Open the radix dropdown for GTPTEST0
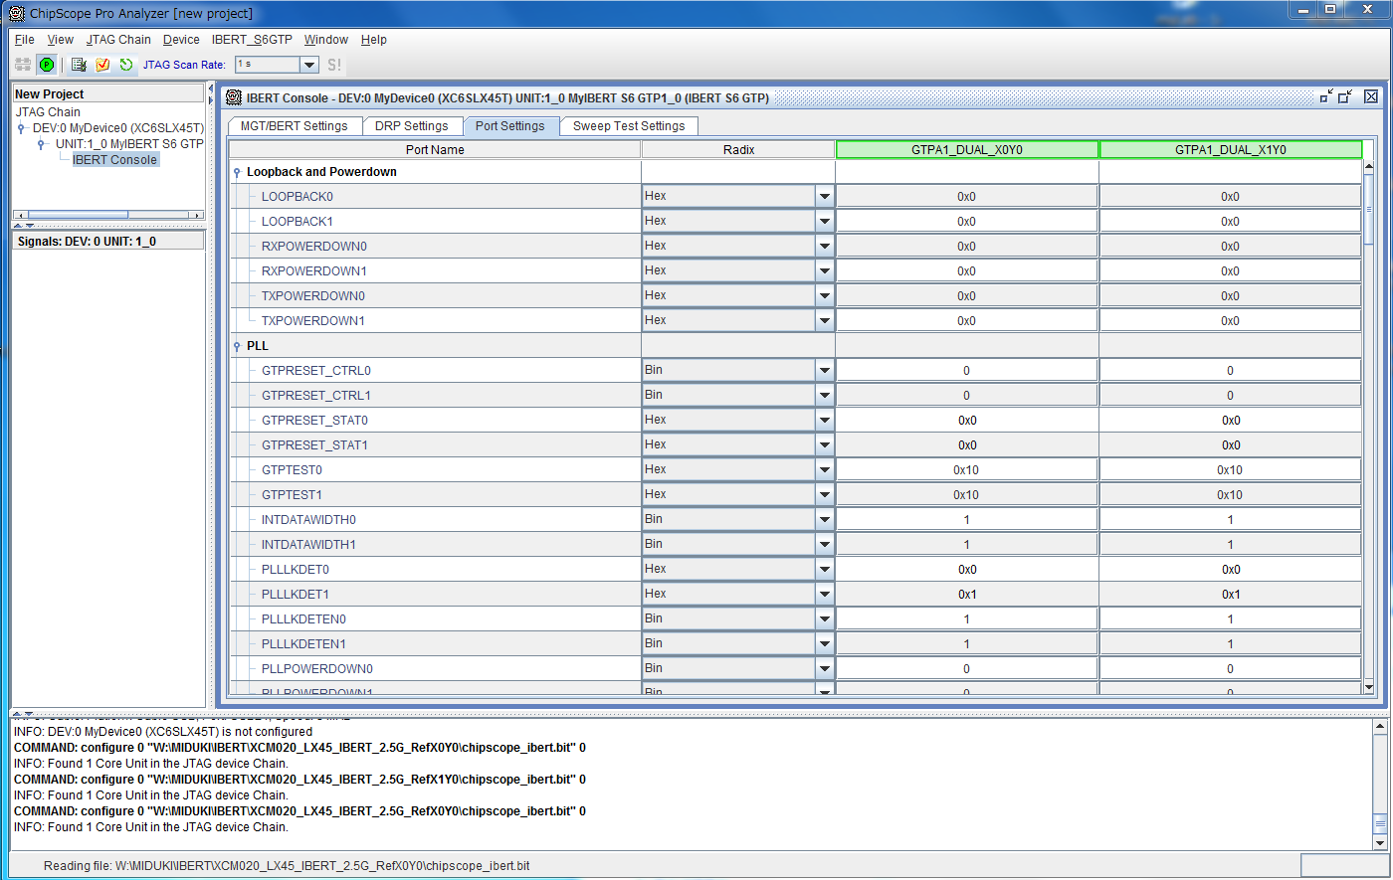This screenshot has height=880, width=1393. click(825, 469)
